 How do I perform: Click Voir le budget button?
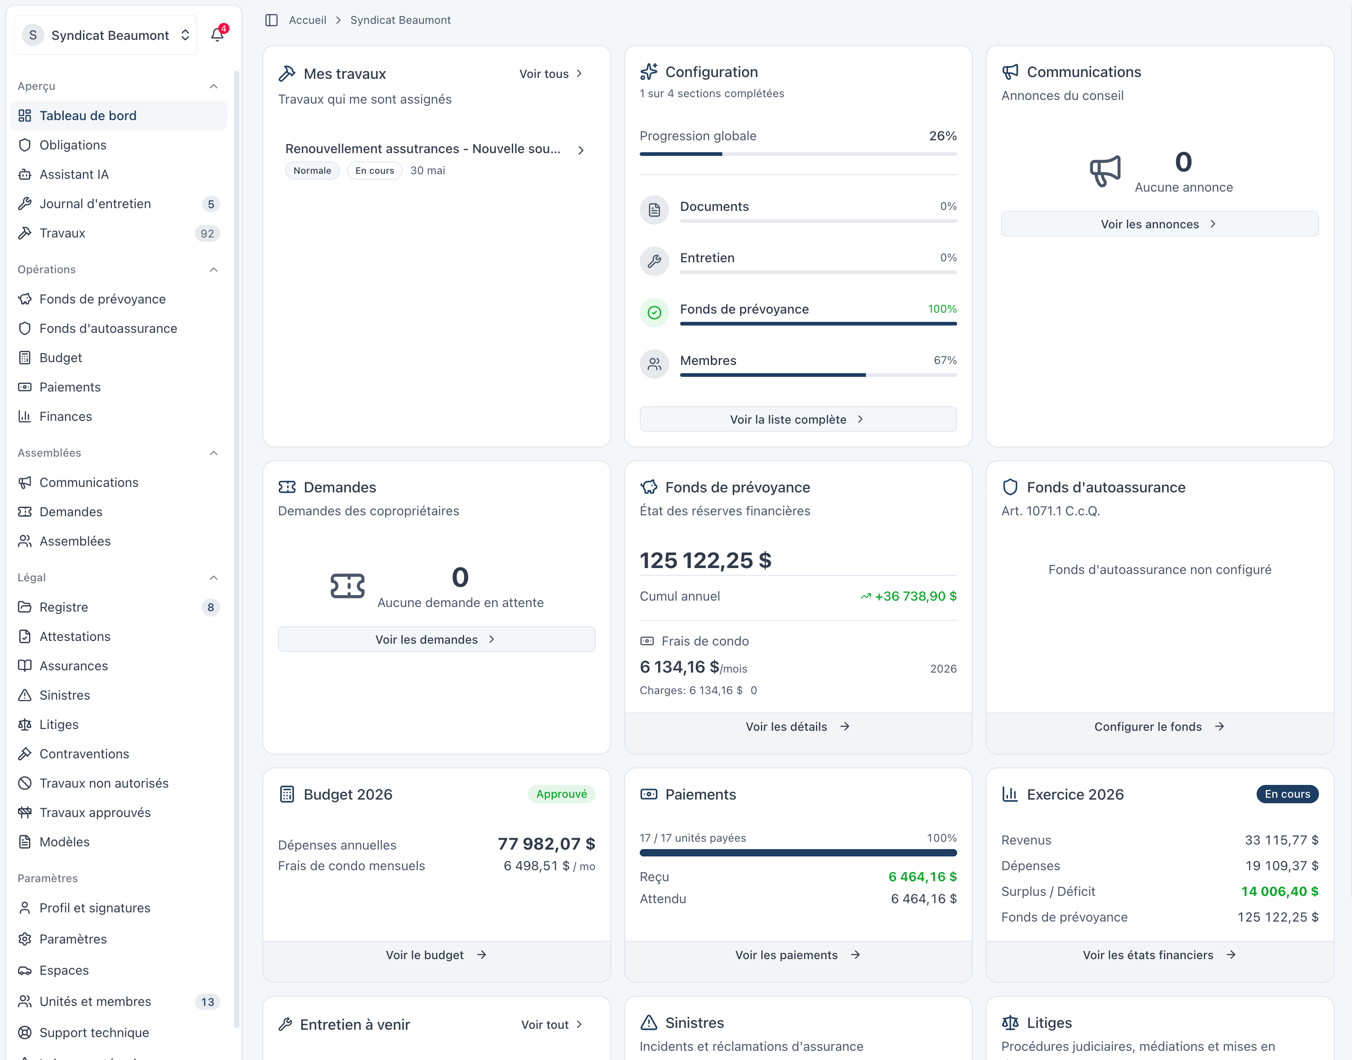click(437, 955)
